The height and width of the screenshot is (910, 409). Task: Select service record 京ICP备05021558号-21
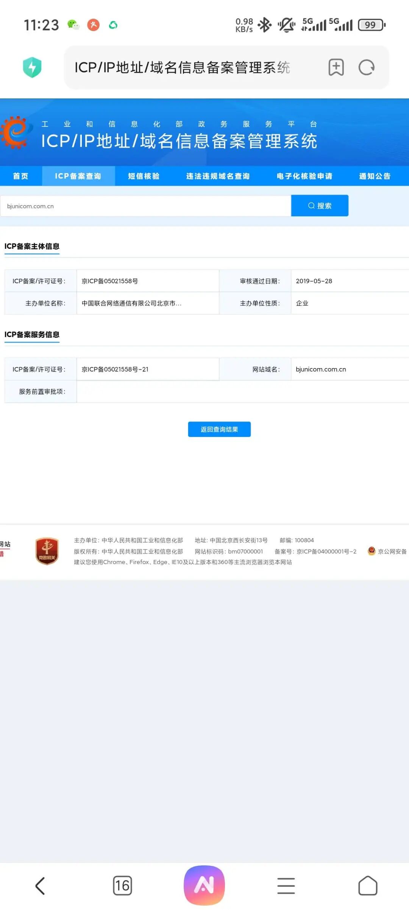point(115,369)
